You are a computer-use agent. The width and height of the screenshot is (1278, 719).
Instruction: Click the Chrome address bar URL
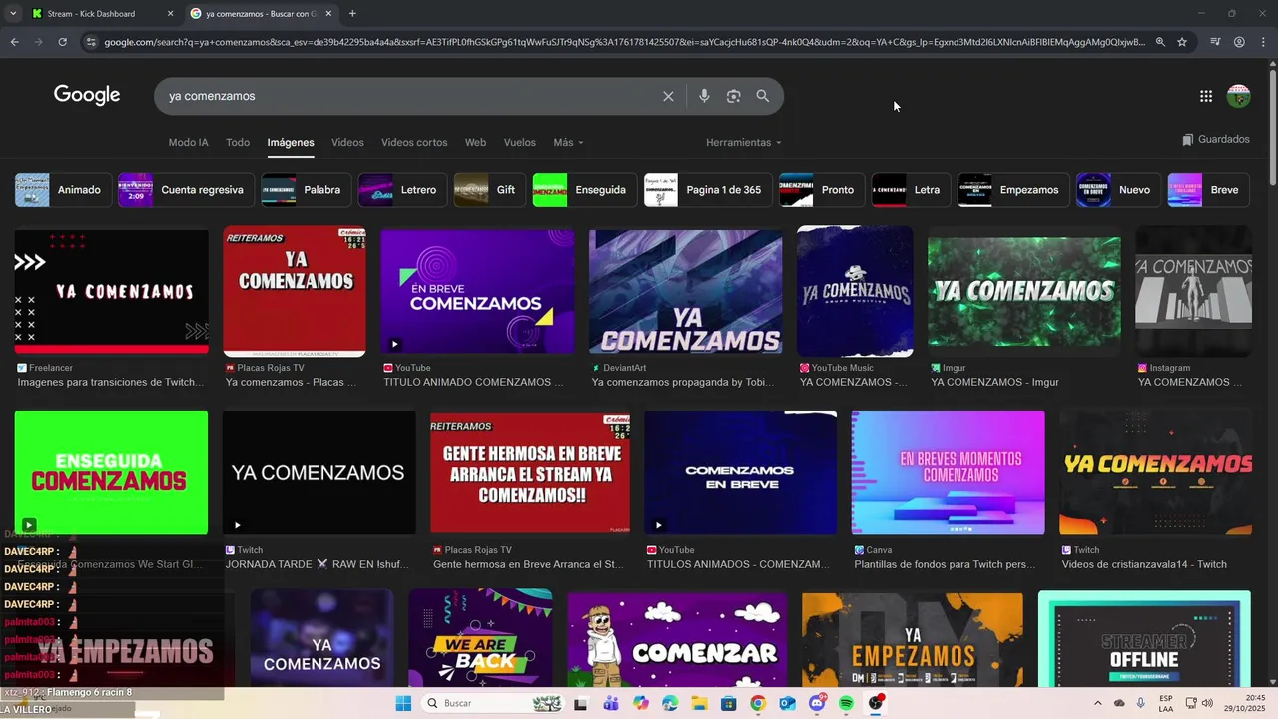tap(624, 42)
